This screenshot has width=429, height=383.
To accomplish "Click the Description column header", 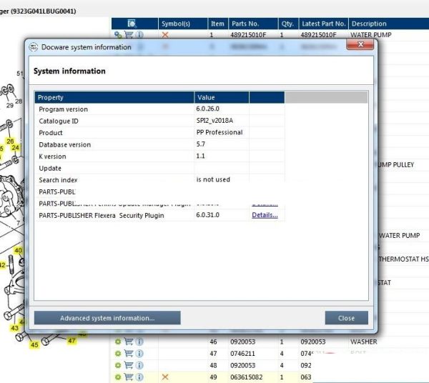I will click(388, 24).
